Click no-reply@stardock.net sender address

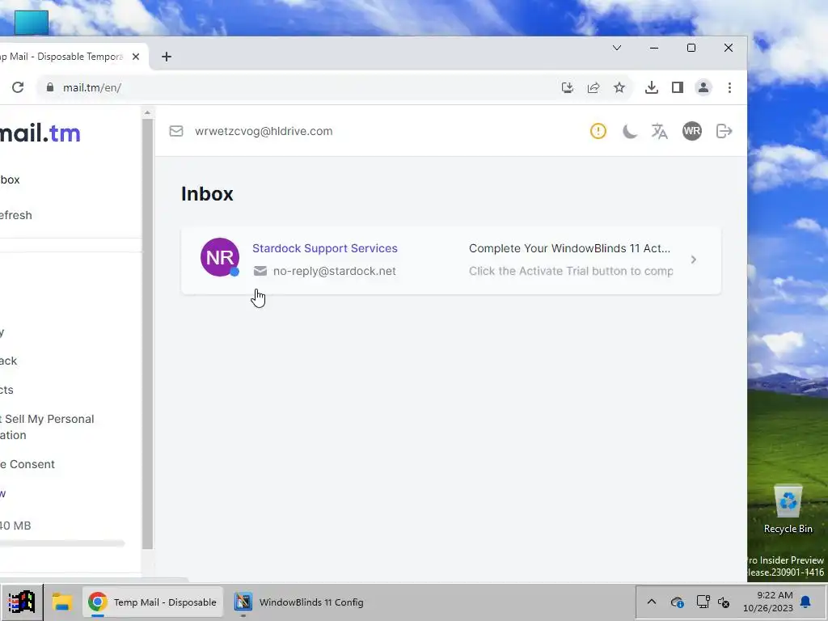pos(334,271)
